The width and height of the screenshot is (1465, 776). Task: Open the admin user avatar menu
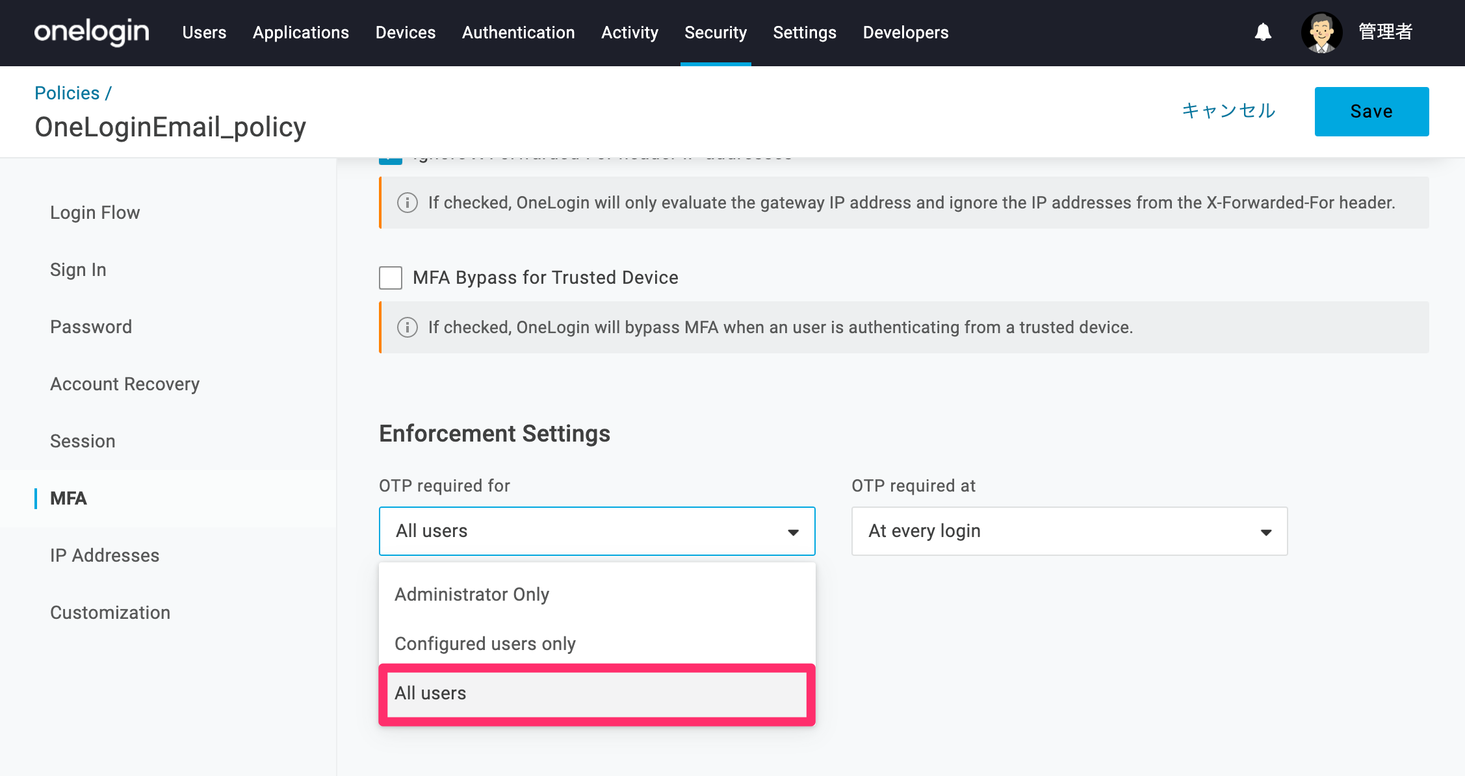point(1321,32)
